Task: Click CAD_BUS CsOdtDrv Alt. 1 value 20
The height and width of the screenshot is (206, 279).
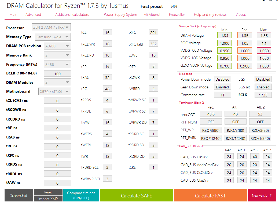Action: pos(242,173)
